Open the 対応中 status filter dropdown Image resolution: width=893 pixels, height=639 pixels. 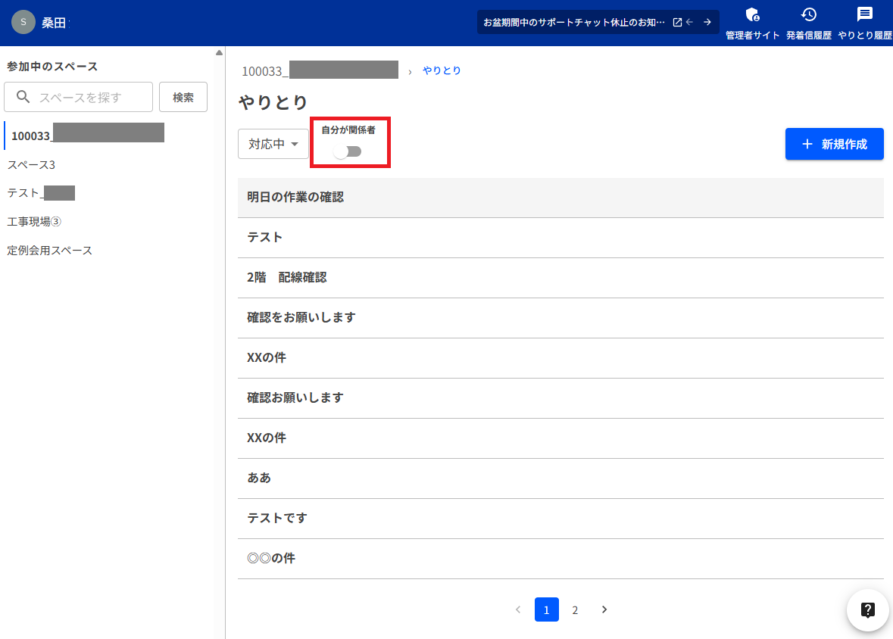point(273,144)
